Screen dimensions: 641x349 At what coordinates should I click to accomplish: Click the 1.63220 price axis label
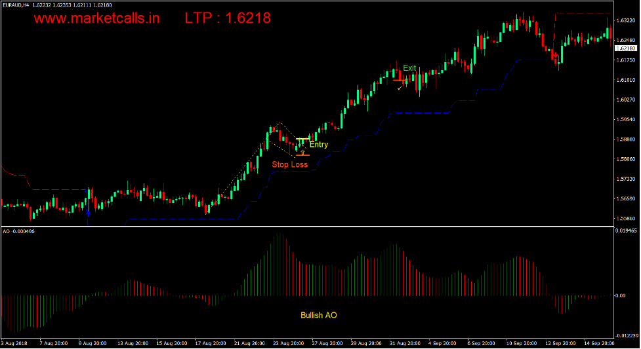tap(626, 21)
